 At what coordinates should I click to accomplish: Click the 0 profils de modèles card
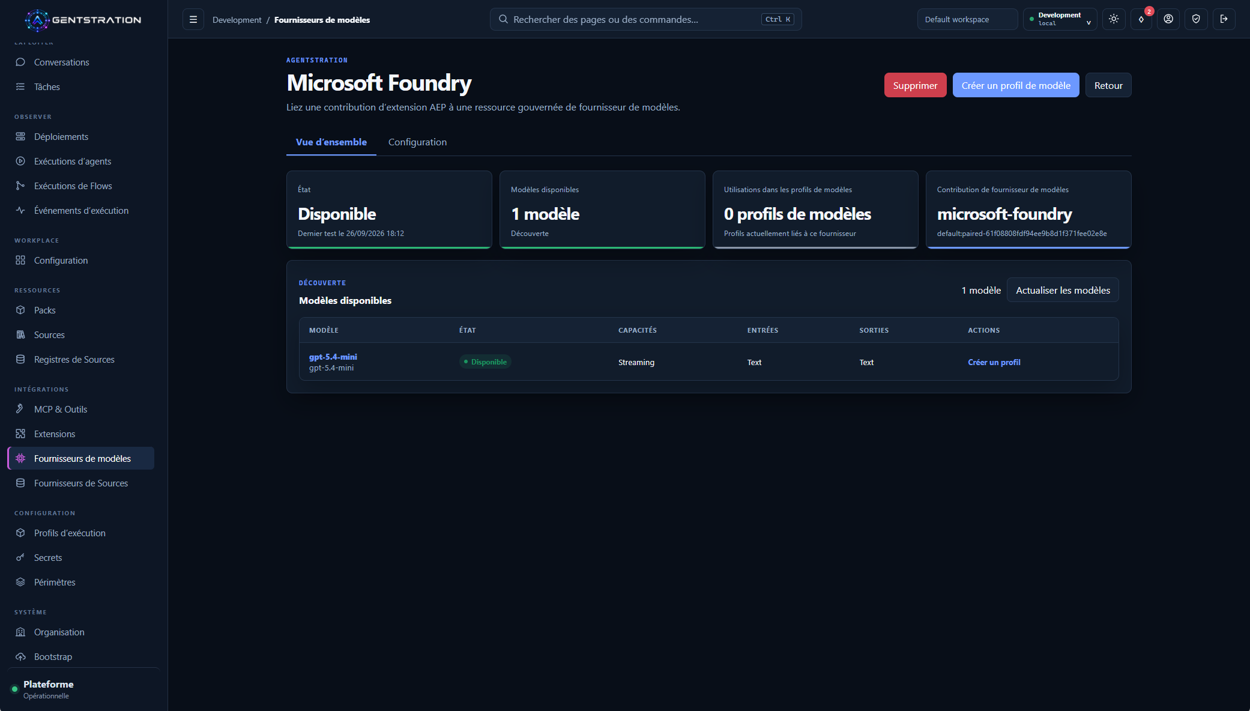(x=815, y=210)
